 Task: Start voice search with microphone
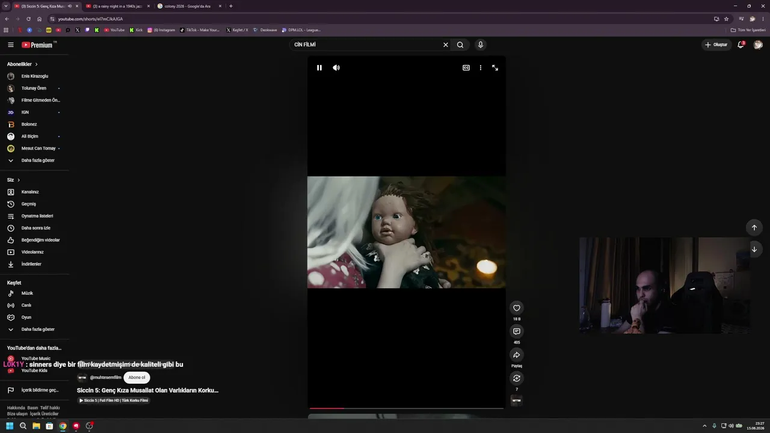coord(480,45)
